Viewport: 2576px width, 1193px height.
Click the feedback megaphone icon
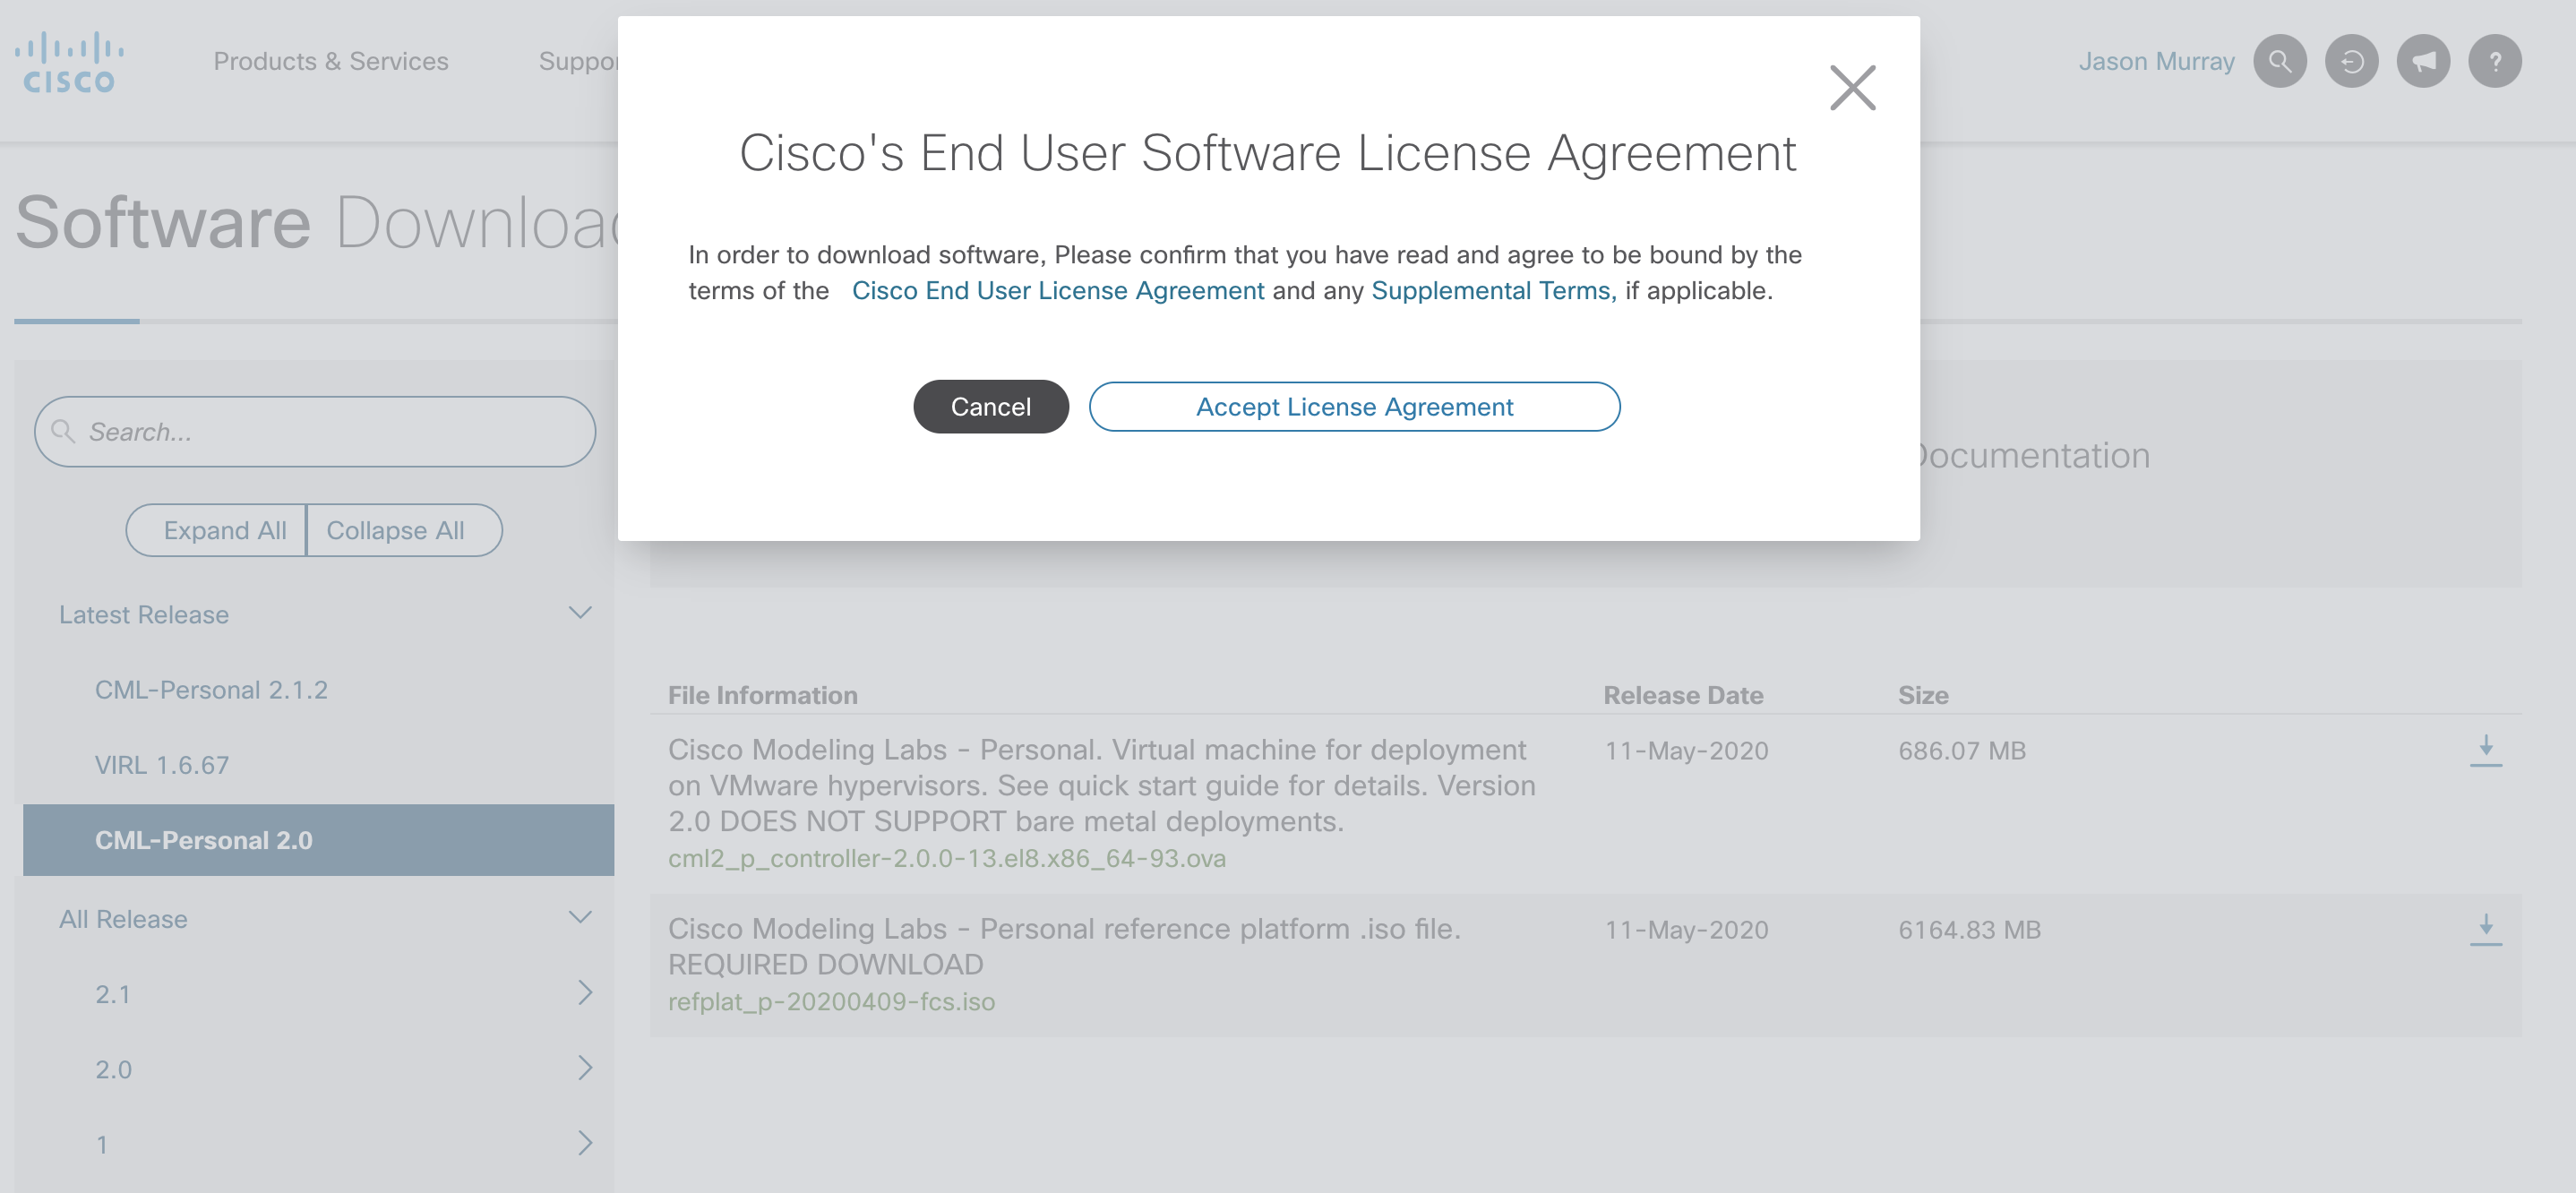tap(2423, 61)
